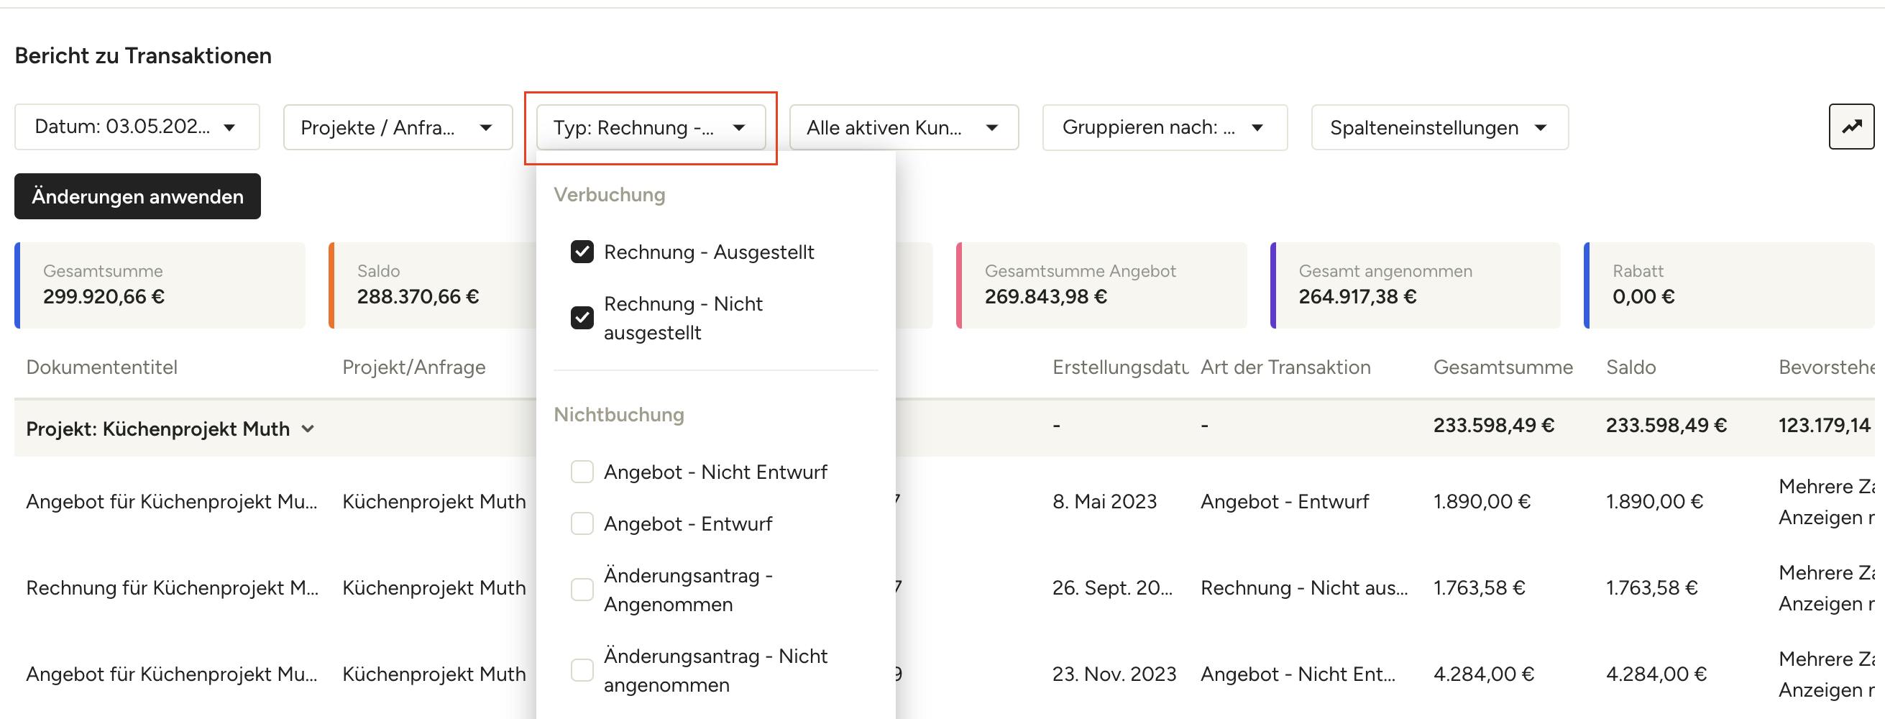Sort by Dokumententitel column header
The height and width of the screenshot is (719, 1885).
[101, 367]
